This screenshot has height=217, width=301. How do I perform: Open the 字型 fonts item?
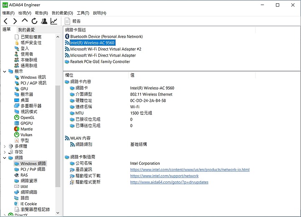click(x=22, y=141)
